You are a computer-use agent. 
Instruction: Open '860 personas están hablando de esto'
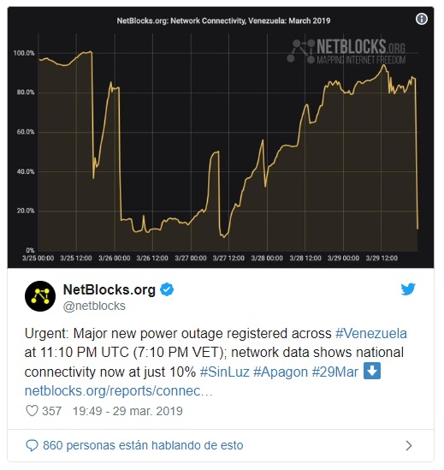[143, 445]
